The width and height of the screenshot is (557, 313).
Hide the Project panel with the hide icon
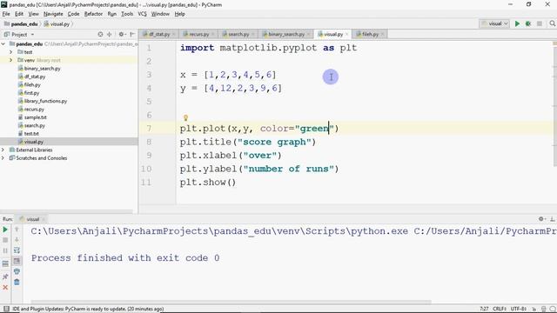[x=132, y=35]
